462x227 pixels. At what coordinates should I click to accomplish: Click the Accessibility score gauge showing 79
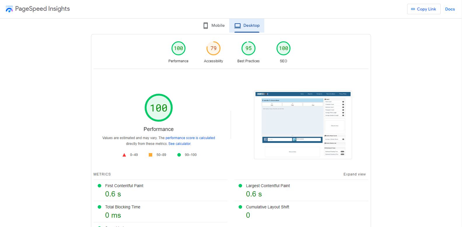(x=213, y=49)
